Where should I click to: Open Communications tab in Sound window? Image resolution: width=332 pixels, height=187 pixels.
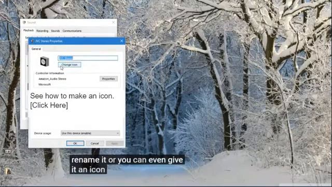click(x=72, y=31)
